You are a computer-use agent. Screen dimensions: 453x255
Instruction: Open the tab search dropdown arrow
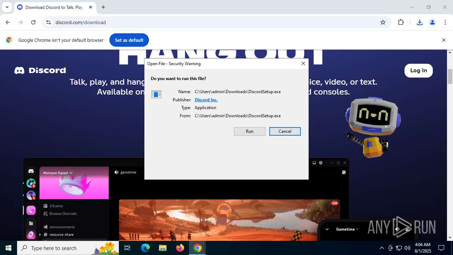pos(7,7)
